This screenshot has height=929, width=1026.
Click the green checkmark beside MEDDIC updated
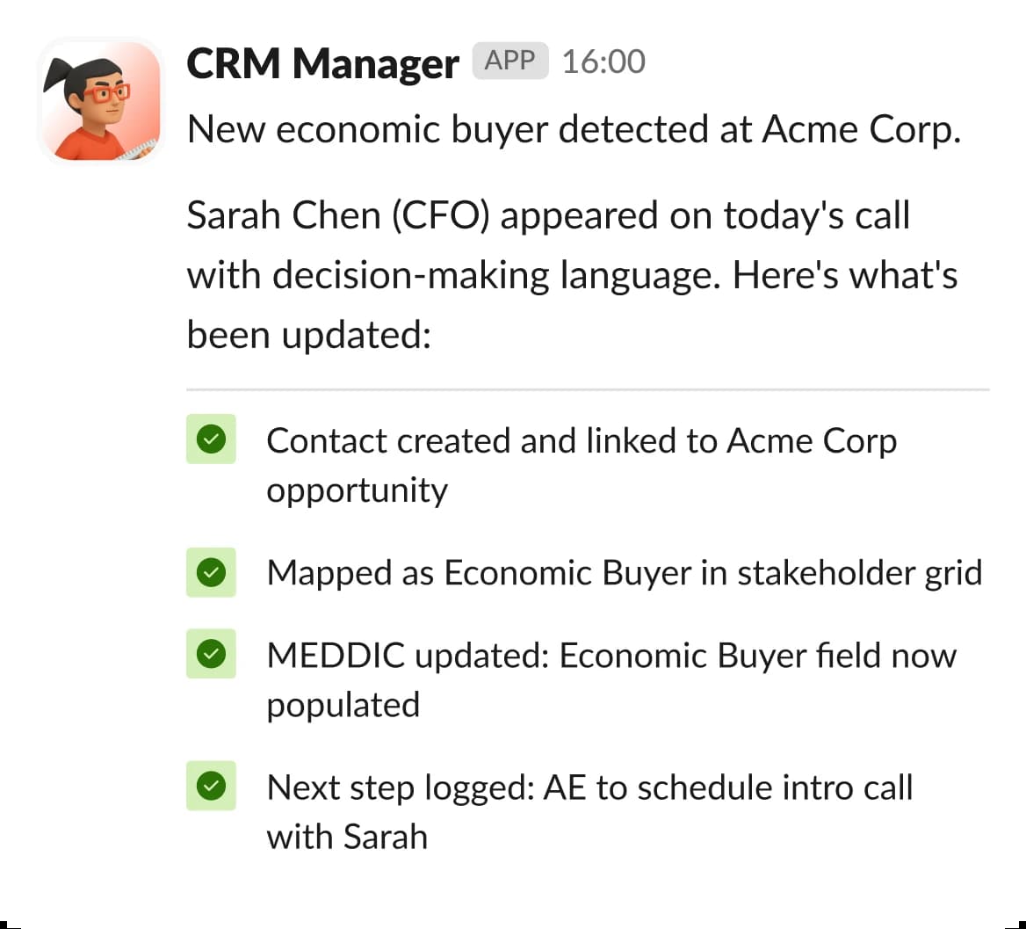point(211,655)
